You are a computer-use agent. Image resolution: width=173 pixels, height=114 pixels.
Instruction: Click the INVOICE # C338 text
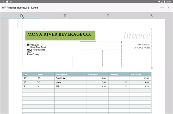[142, 47]
